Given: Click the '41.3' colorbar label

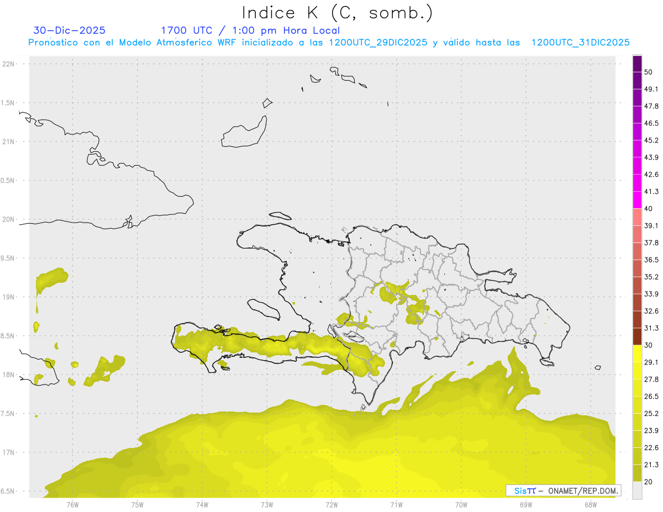Looking at the screenshot, I should click(651, 192).
